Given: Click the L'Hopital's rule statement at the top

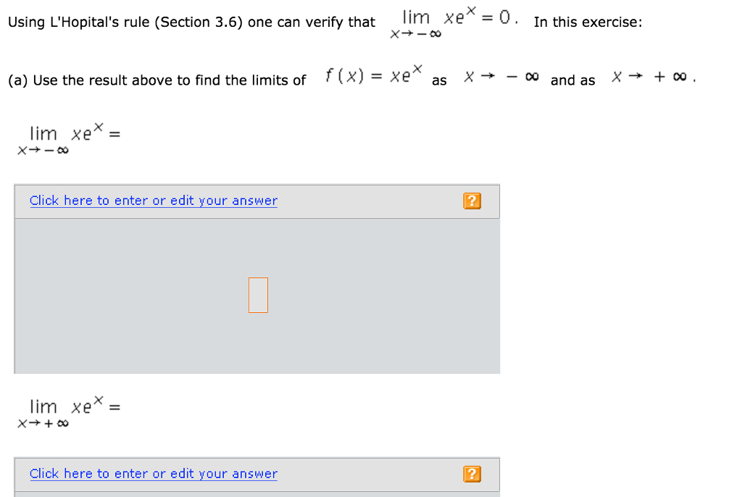Looking at the screenshot, I should (188, 22).
